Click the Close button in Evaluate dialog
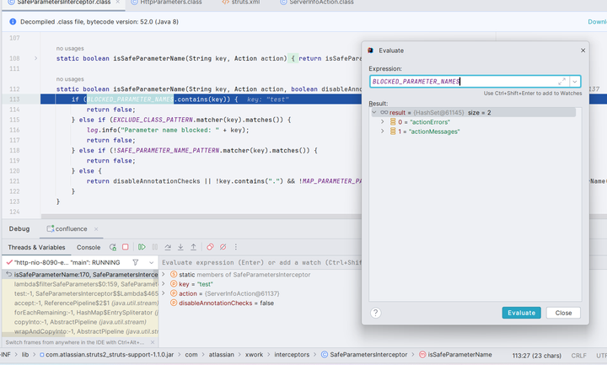Screen dimensions: 607x365 click(563, 313)
